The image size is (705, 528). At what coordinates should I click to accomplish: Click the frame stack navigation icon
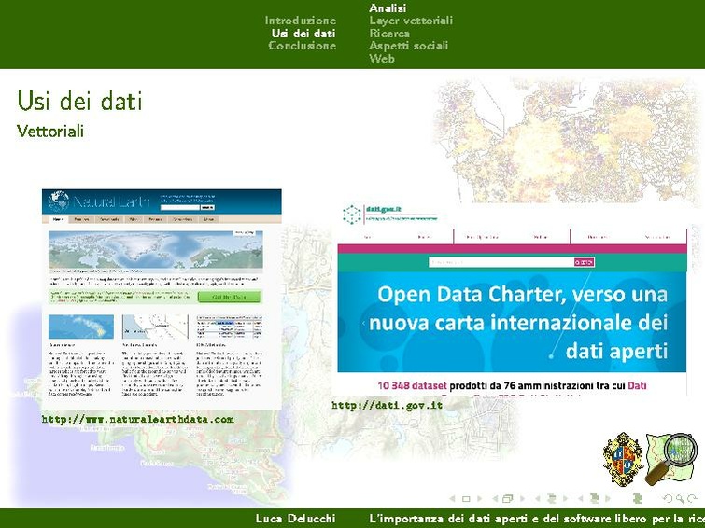point(508,499)
